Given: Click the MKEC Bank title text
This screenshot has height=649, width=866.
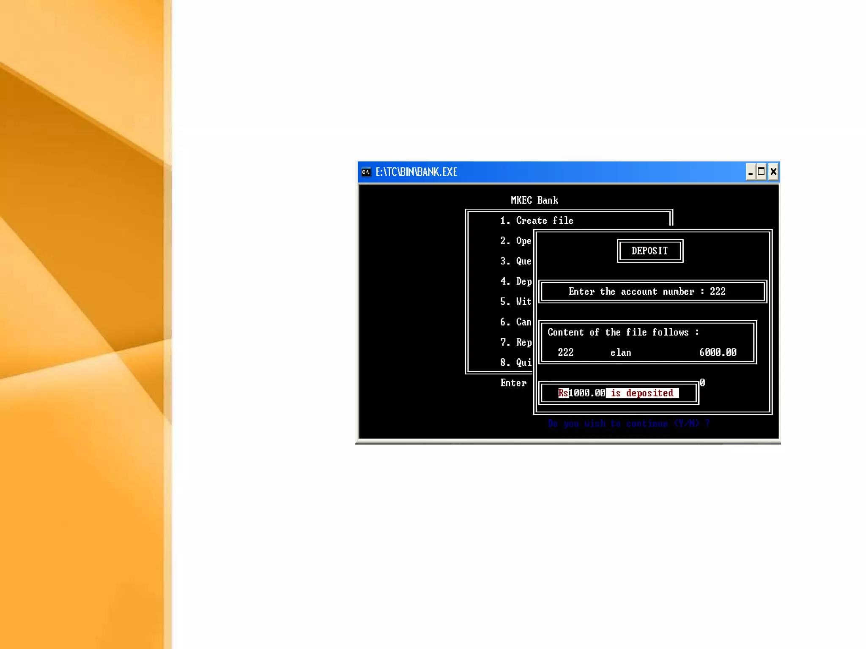Looking at the screenshot, I should point(534,200).
